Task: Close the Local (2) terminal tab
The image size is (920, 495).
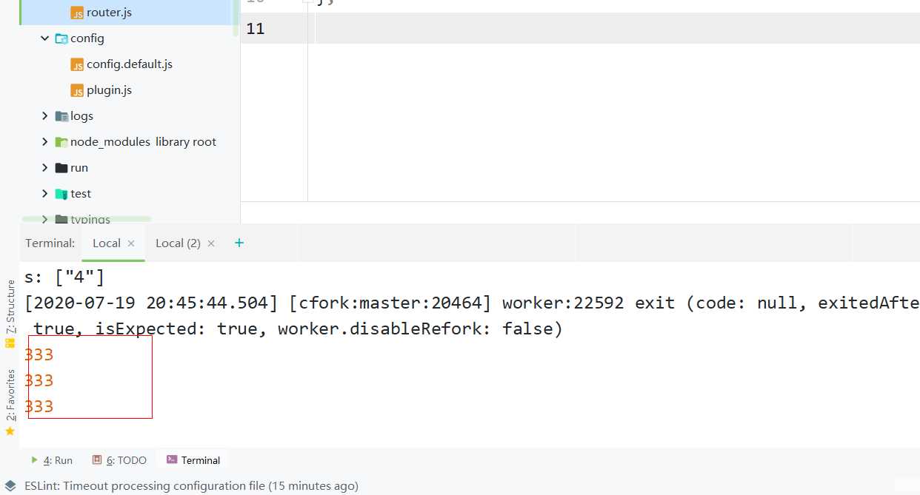Action: (211, 243)
